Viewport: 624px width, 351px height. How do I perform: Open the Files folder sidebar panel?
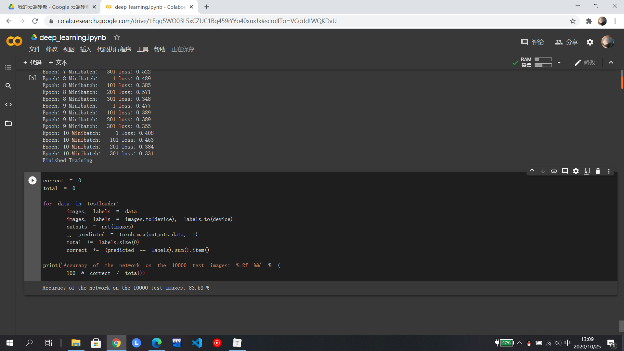point(8,123)
